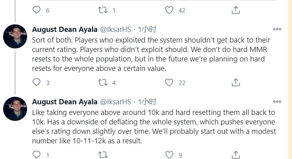Screen dimensions: 292x159
Task: Share the 'Sort of both' tweet
Action: coord(235,82)
